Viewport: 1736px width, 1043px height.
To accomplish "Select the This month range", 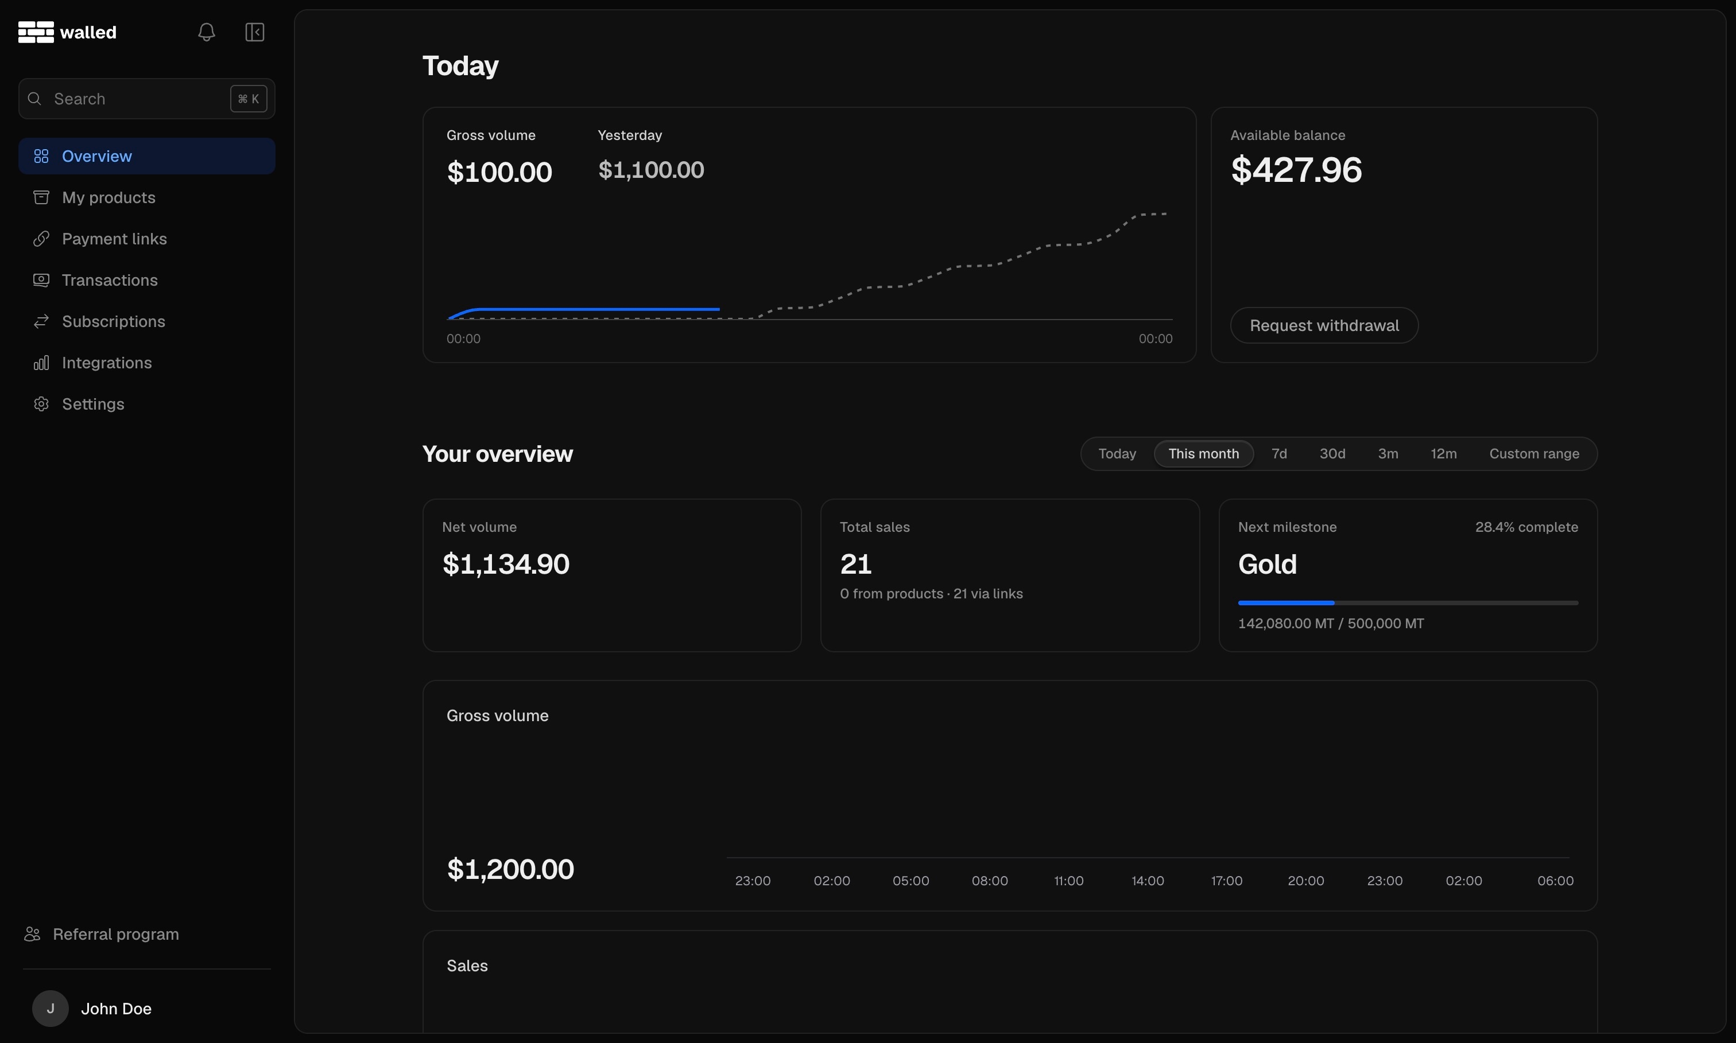I will [x=1204, y=454].
